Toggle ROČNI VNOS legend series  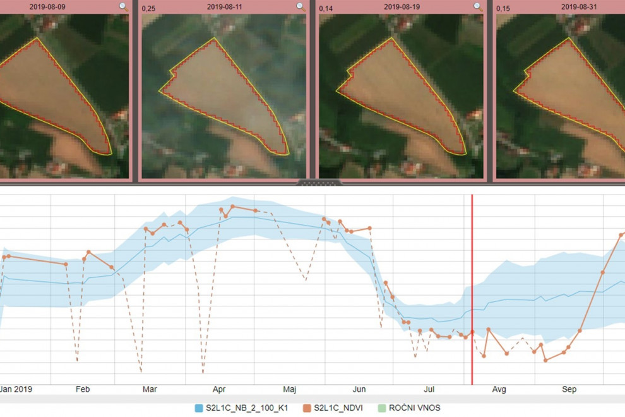[x=409, y=408]
